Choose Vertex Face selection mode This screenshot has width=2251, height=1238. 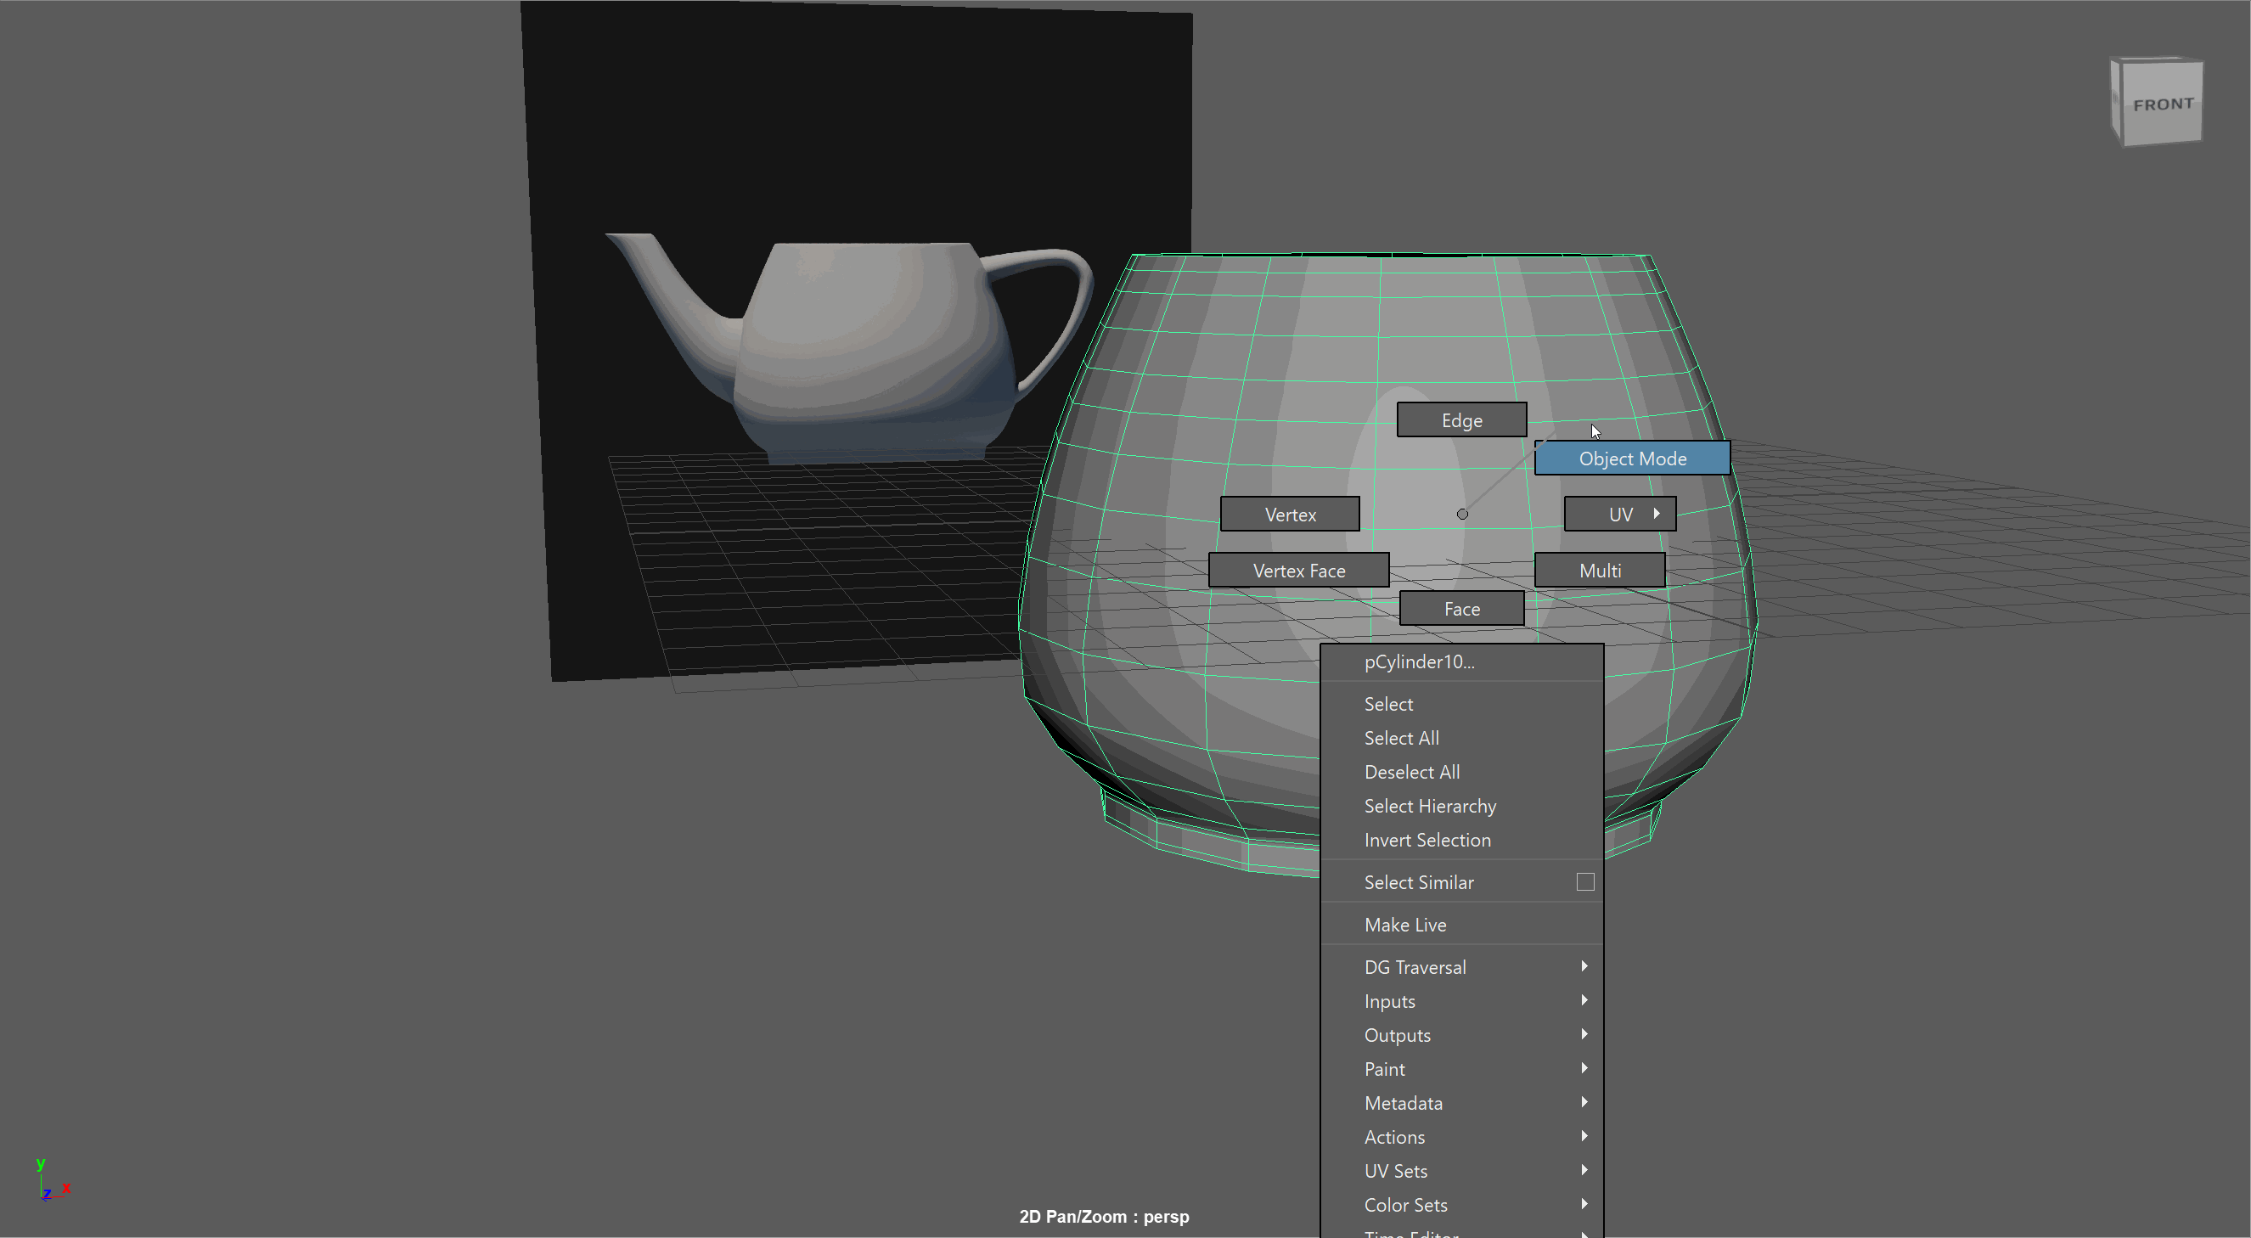coord(1297,571)
